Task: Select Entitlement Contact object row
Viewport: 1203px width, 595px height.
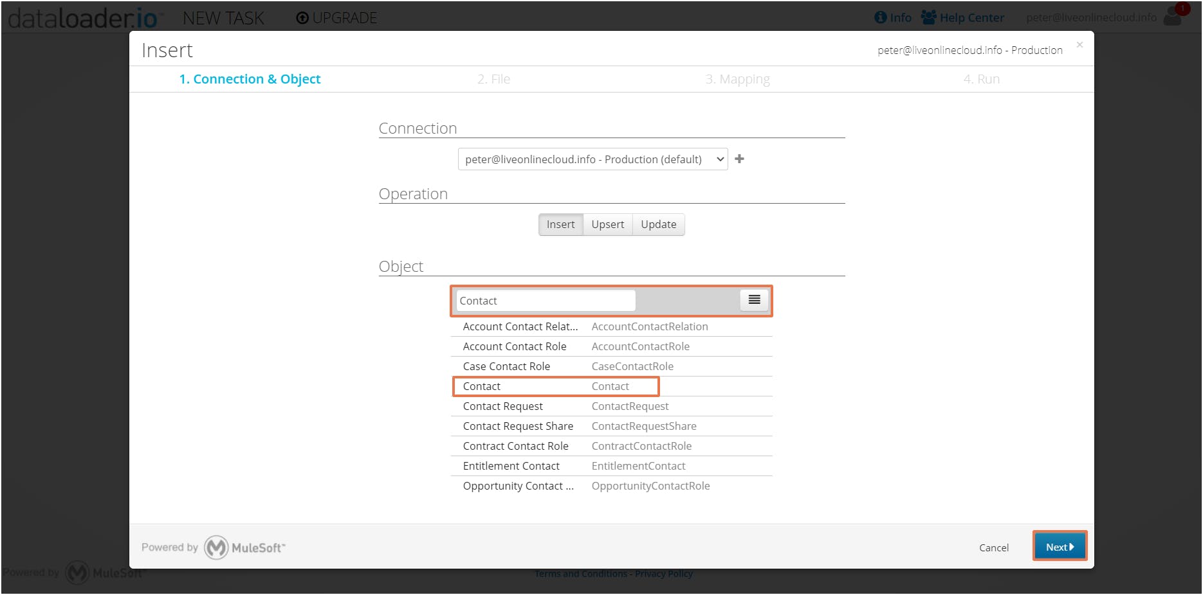Action: pos(611,466)
